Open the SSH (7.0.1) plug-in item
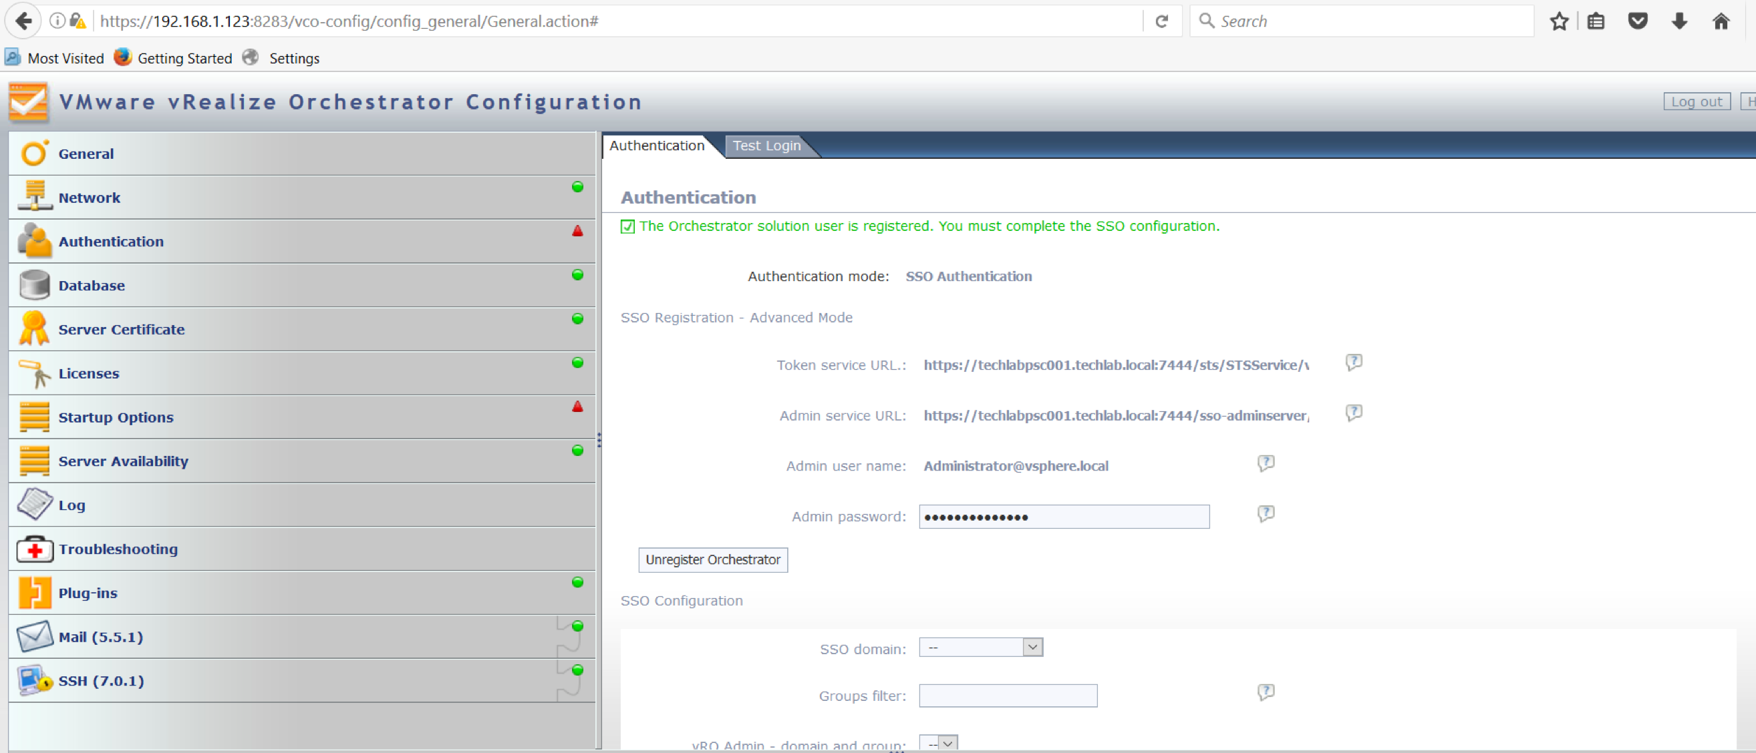Image resolution: width=1756 pixels, height=753 pixels. [302, 680]
